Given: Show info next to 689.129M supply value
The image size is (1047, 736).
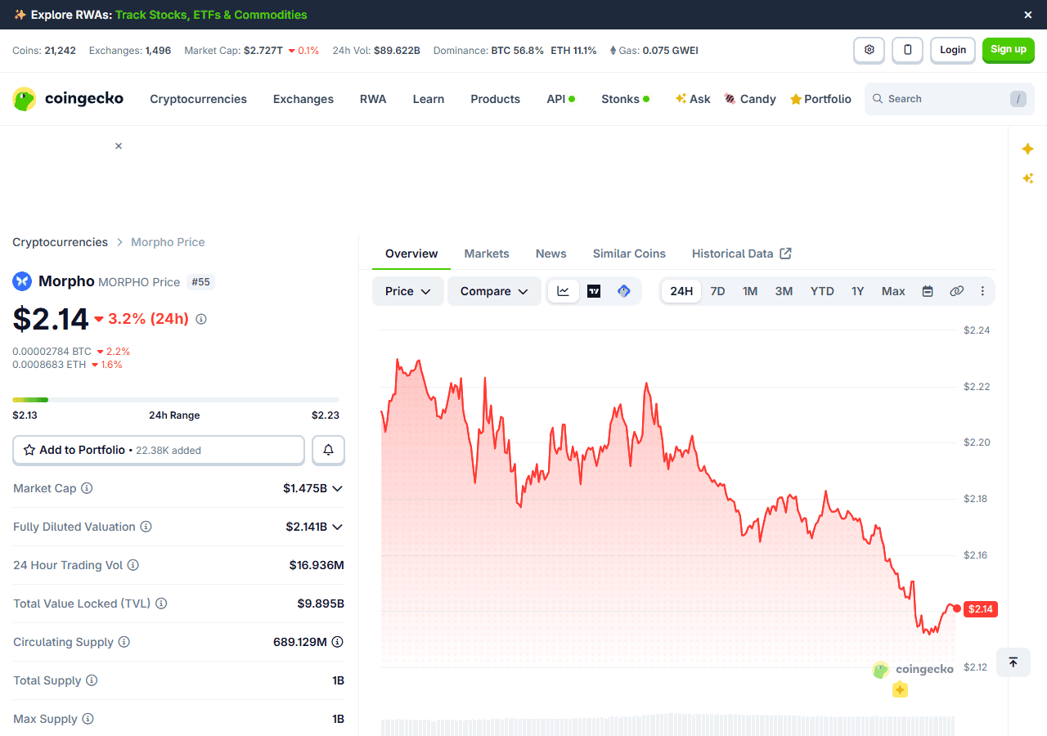Looking at the screenshot, I should tap(337, 642).
